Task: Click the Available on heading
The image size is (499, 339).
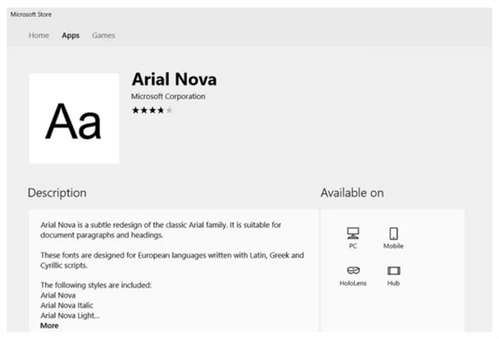Action: pos(352,193)
